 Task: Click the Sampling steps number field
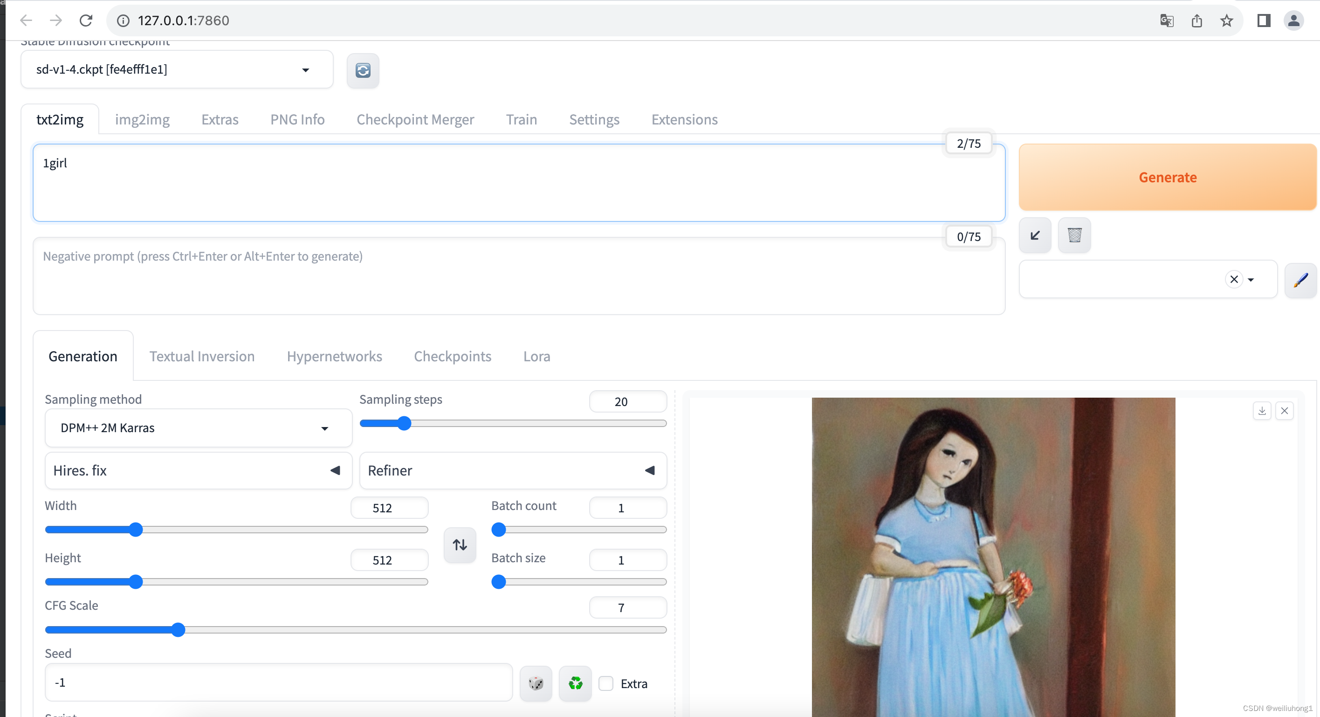[628, 401]
